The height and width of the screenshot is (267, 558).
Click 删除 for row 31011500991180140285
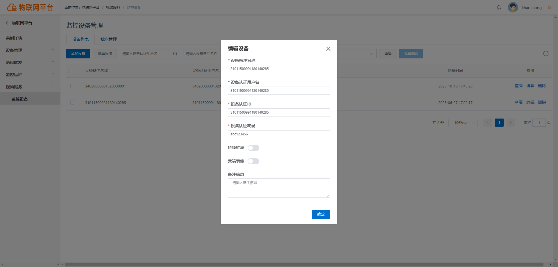click(x=542, y=103)
